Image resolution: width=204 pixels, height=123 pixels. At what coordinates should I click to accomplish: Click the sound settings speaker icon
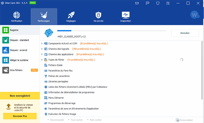pyautogui.click(x=46, y=109)
